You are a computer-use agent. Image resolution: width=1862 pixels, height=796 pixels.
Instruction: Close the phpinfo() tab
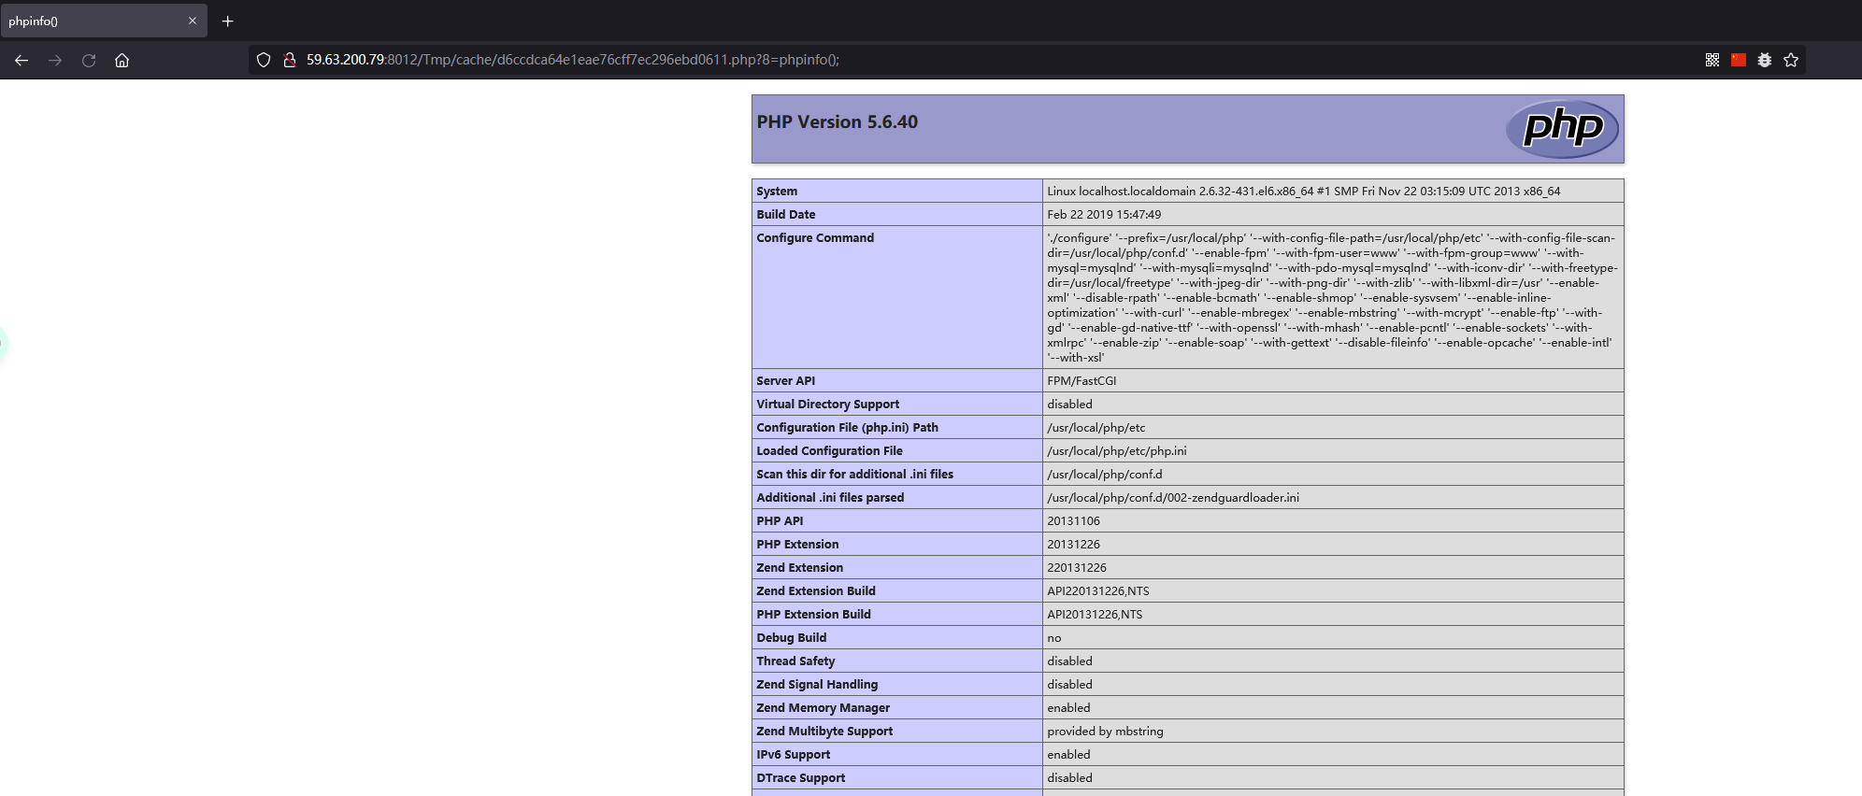coord(193,21)
